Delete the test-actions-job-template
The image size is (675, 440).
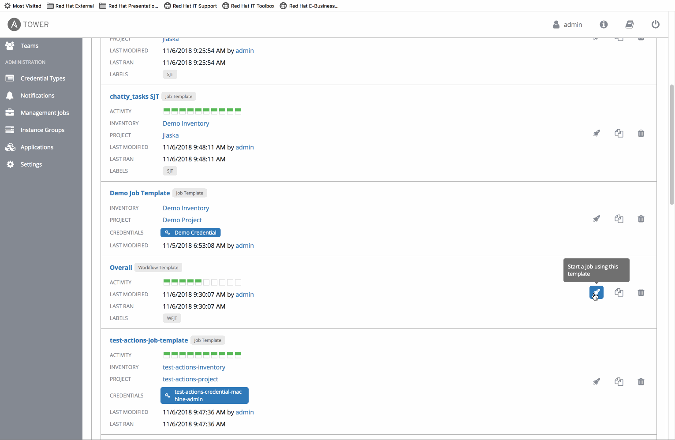tap(641, 382)
